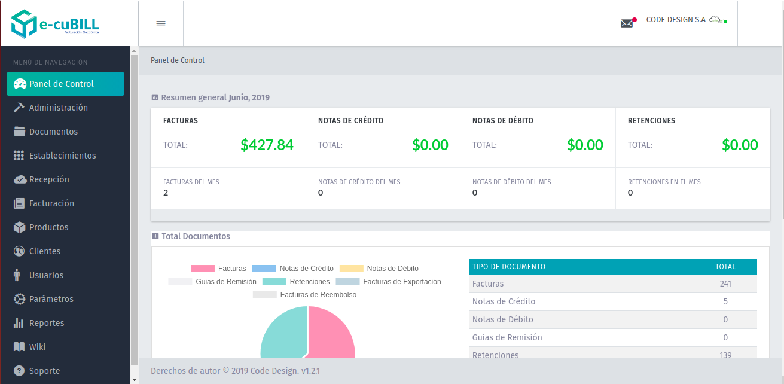Click the Soporte question mark icon

pos(19,371)
